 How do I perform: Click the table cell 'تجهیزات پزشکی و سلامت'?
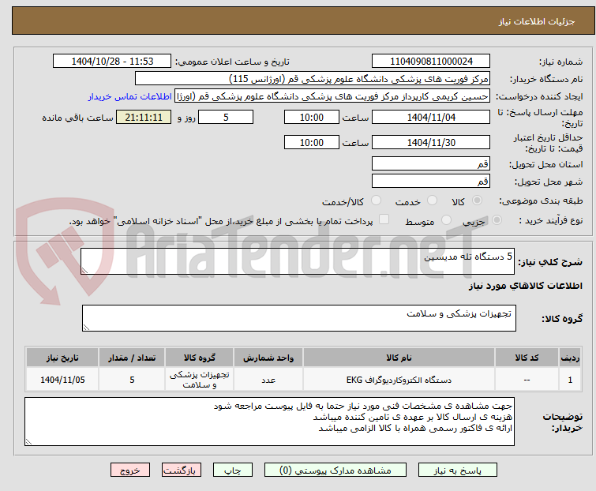(x=199, y=380)
